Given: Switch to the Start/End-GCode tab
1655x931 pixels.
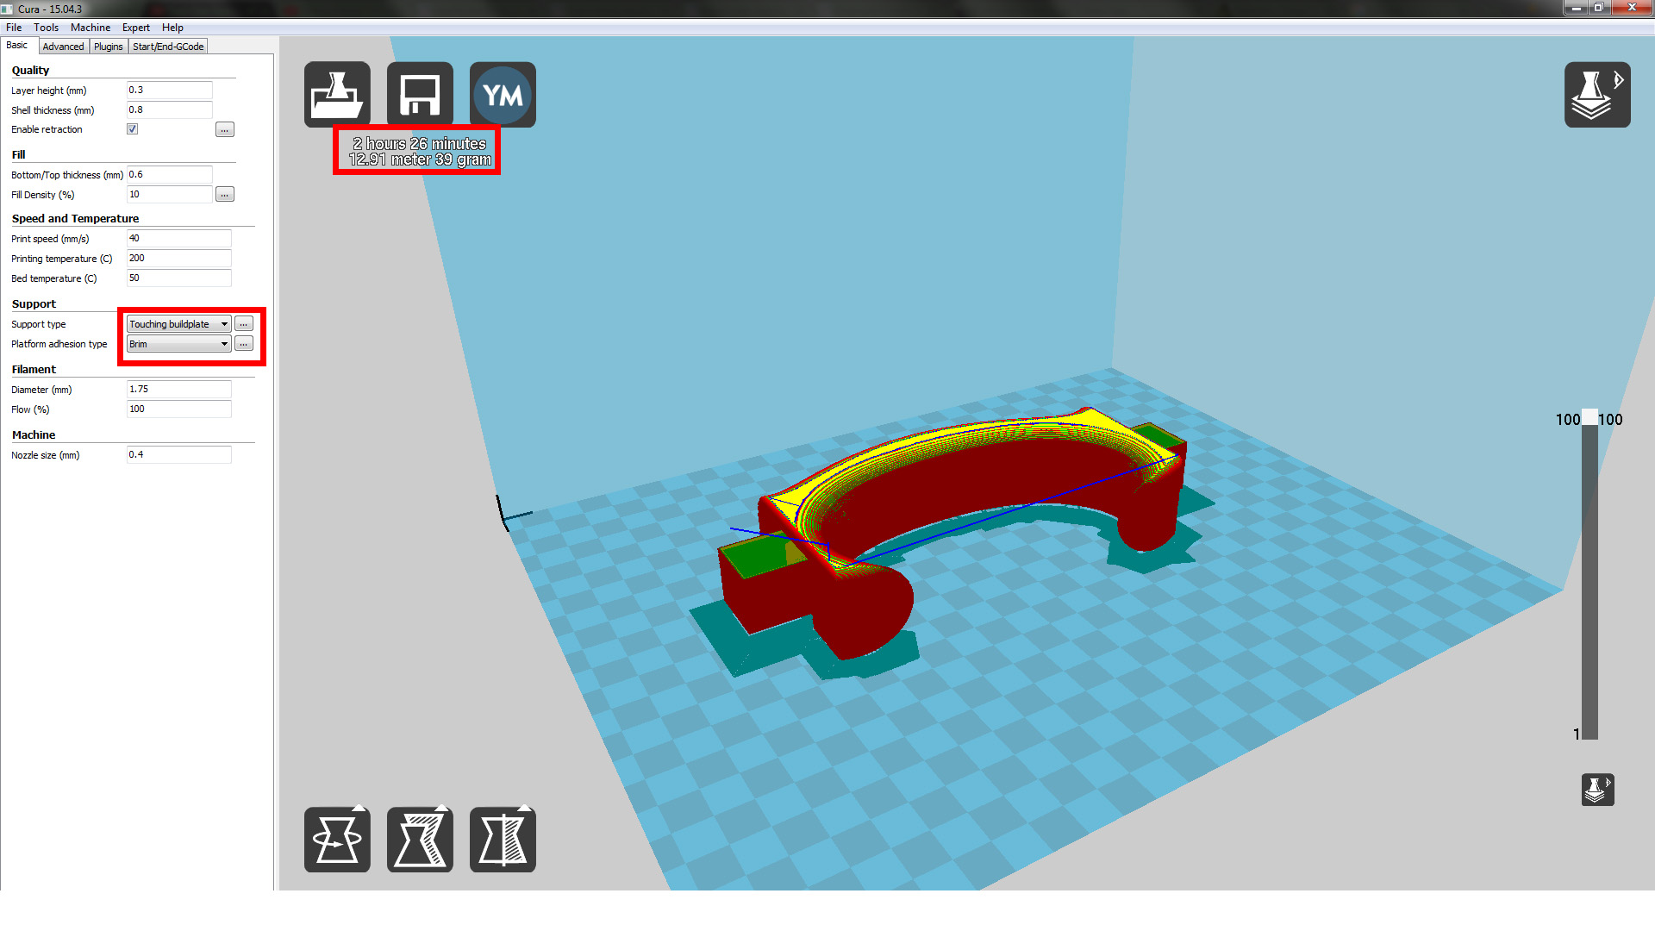Looking at the screenshot, I should point(168,46).
